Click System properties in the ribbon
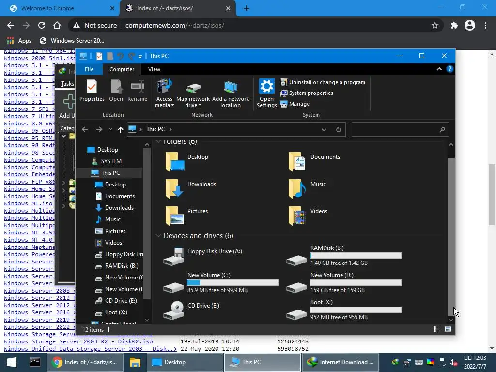 click(307, 93)
